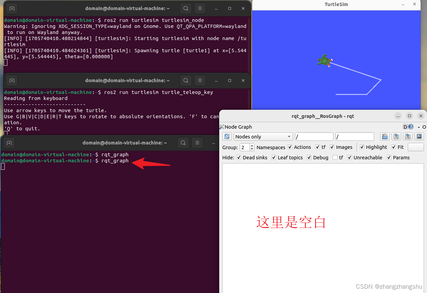Click the D dock icon in rqt
Screen dimensions: 427x293
tap(405, 127)
